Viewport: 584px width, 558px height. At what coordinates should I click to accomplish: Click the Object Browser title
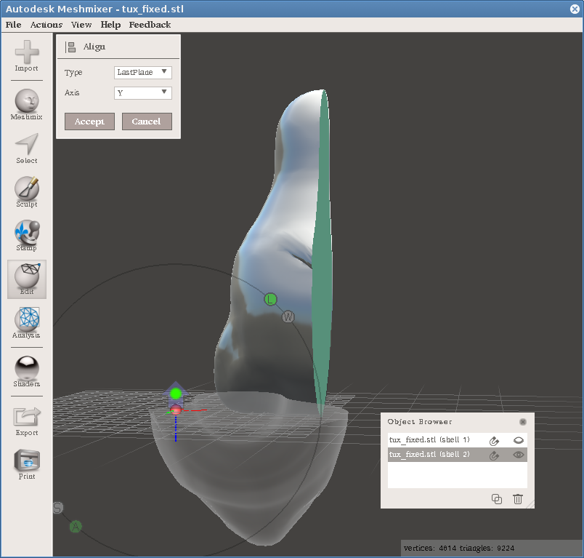click(420, 422)
